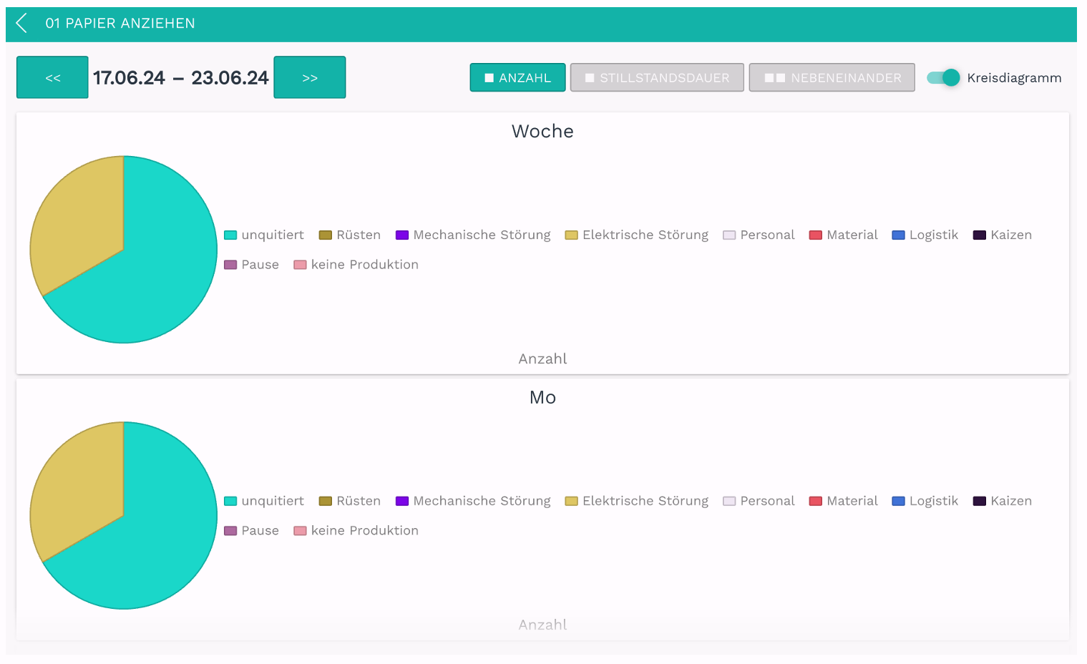Advance to next week with >> button
The width and height of the screenshot is (1087, 664).
[x=310, y=77]
